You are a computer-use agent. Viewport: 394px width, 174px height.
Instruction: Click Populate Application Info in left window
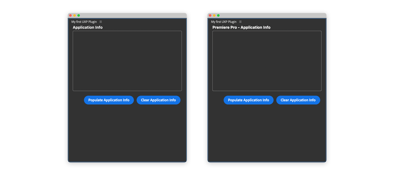[x=109, y=100]
